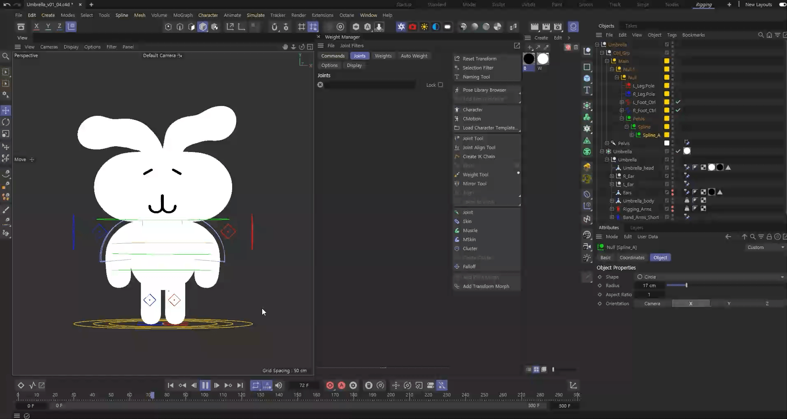
Task: Select X orientation button
Action: point(691,304)
